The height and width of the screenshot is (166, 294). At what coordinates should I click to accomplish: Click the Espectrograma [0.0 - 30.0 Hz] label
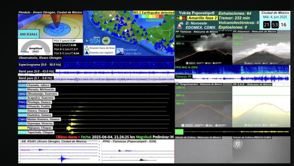click(x=40, y=64)
